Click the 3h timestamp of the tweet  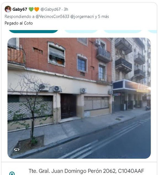coord(66,9)
